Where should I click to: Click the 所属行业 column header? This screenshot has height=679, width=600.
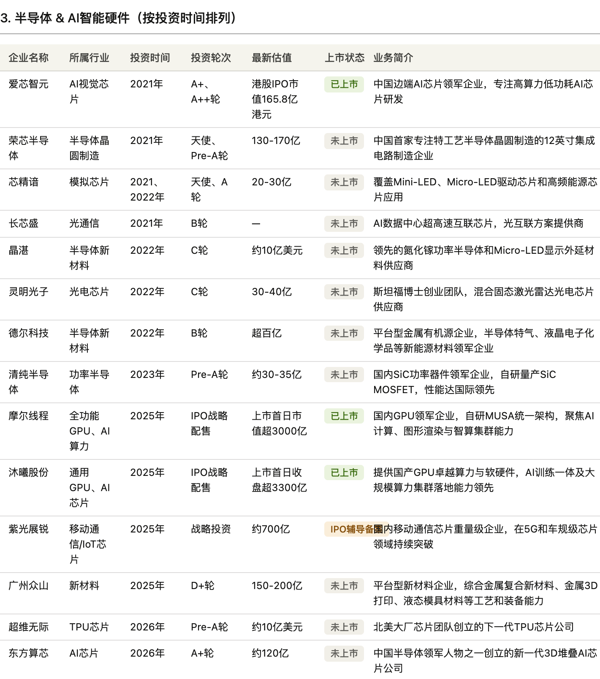[x=89, y=58]
